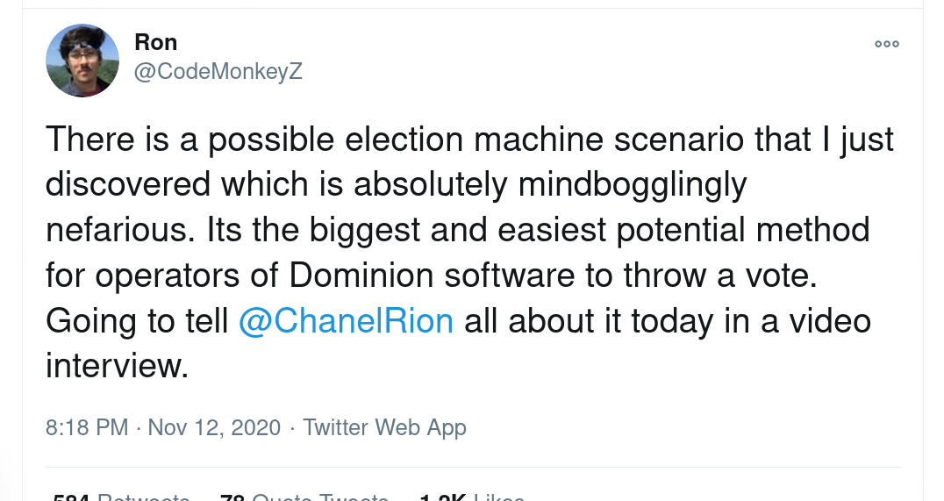This screenshot has width=944, height=501.
Task: Click the 8:18 PM timestamp
Action: click(87, 427)
